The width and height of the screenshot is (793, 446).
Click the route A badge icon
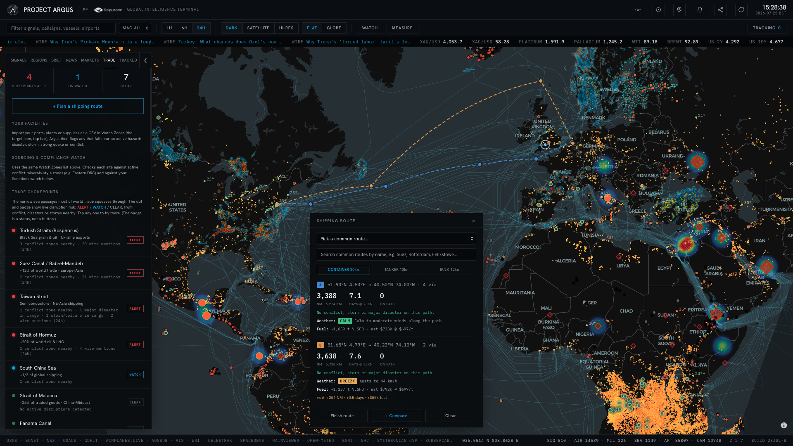(x=320, y=285)
